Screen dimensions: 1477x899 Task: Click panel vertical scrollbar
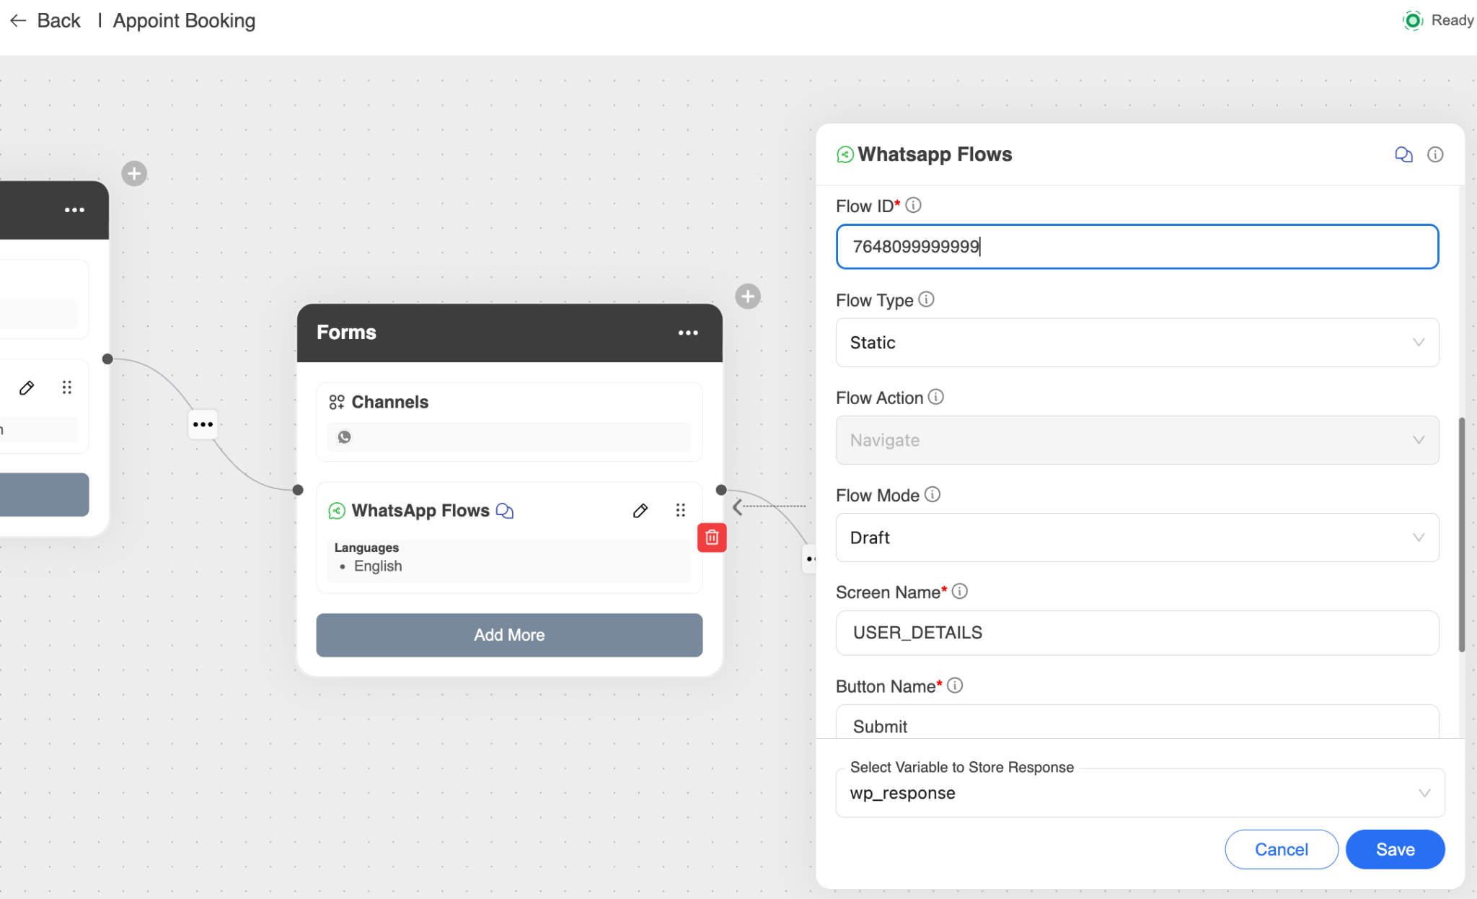coord(1461,534)
